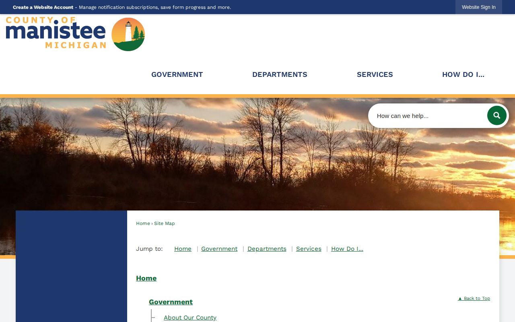Jump to the How Do I... section link
The height and width of the screenshot is (322, 515).
tap(347, 249)
